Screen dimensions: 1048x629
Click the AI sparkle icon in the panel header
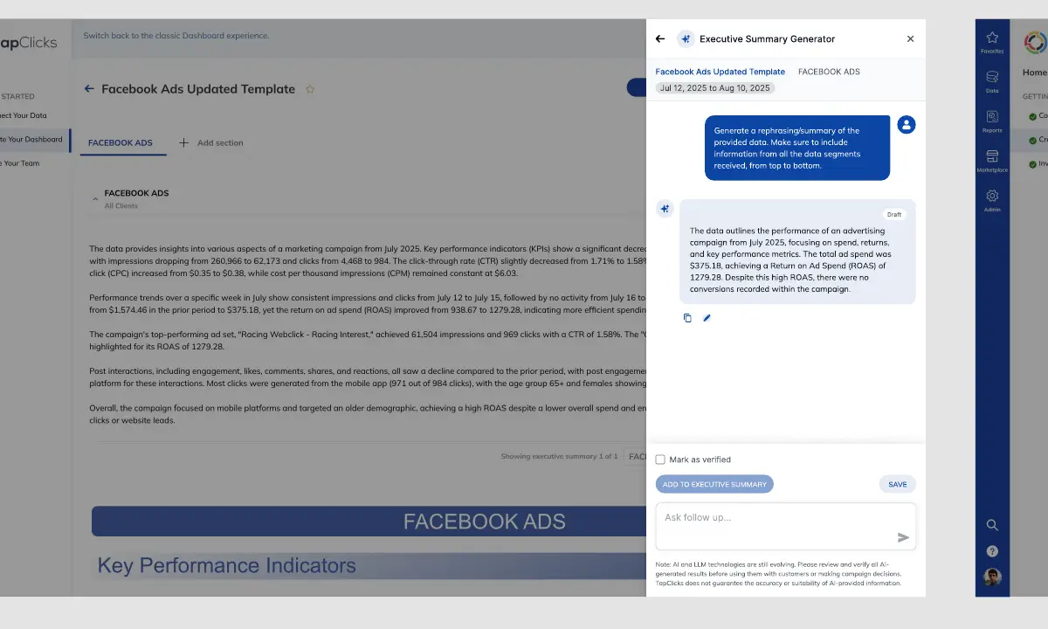tap(686, 38)
